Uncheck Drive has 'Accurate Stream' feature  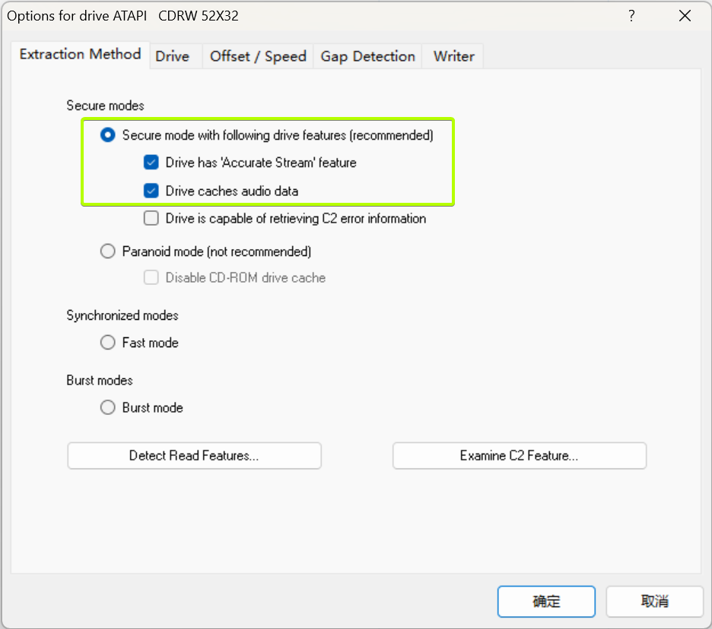click(x=151, y=163)
